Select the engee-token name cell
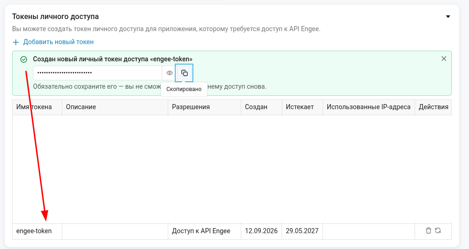The image size is (469, 249). 37,231
